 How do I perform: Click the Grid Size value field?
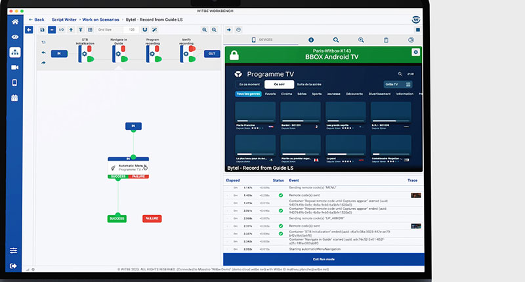click(132, 30)
